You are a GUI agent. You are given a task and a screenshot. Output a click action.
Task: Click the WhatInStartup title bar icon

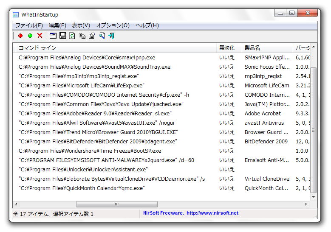point(16,15)
